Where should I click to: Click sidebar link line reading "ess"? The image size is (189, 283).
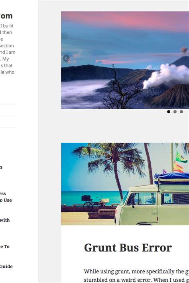(3, 194)
